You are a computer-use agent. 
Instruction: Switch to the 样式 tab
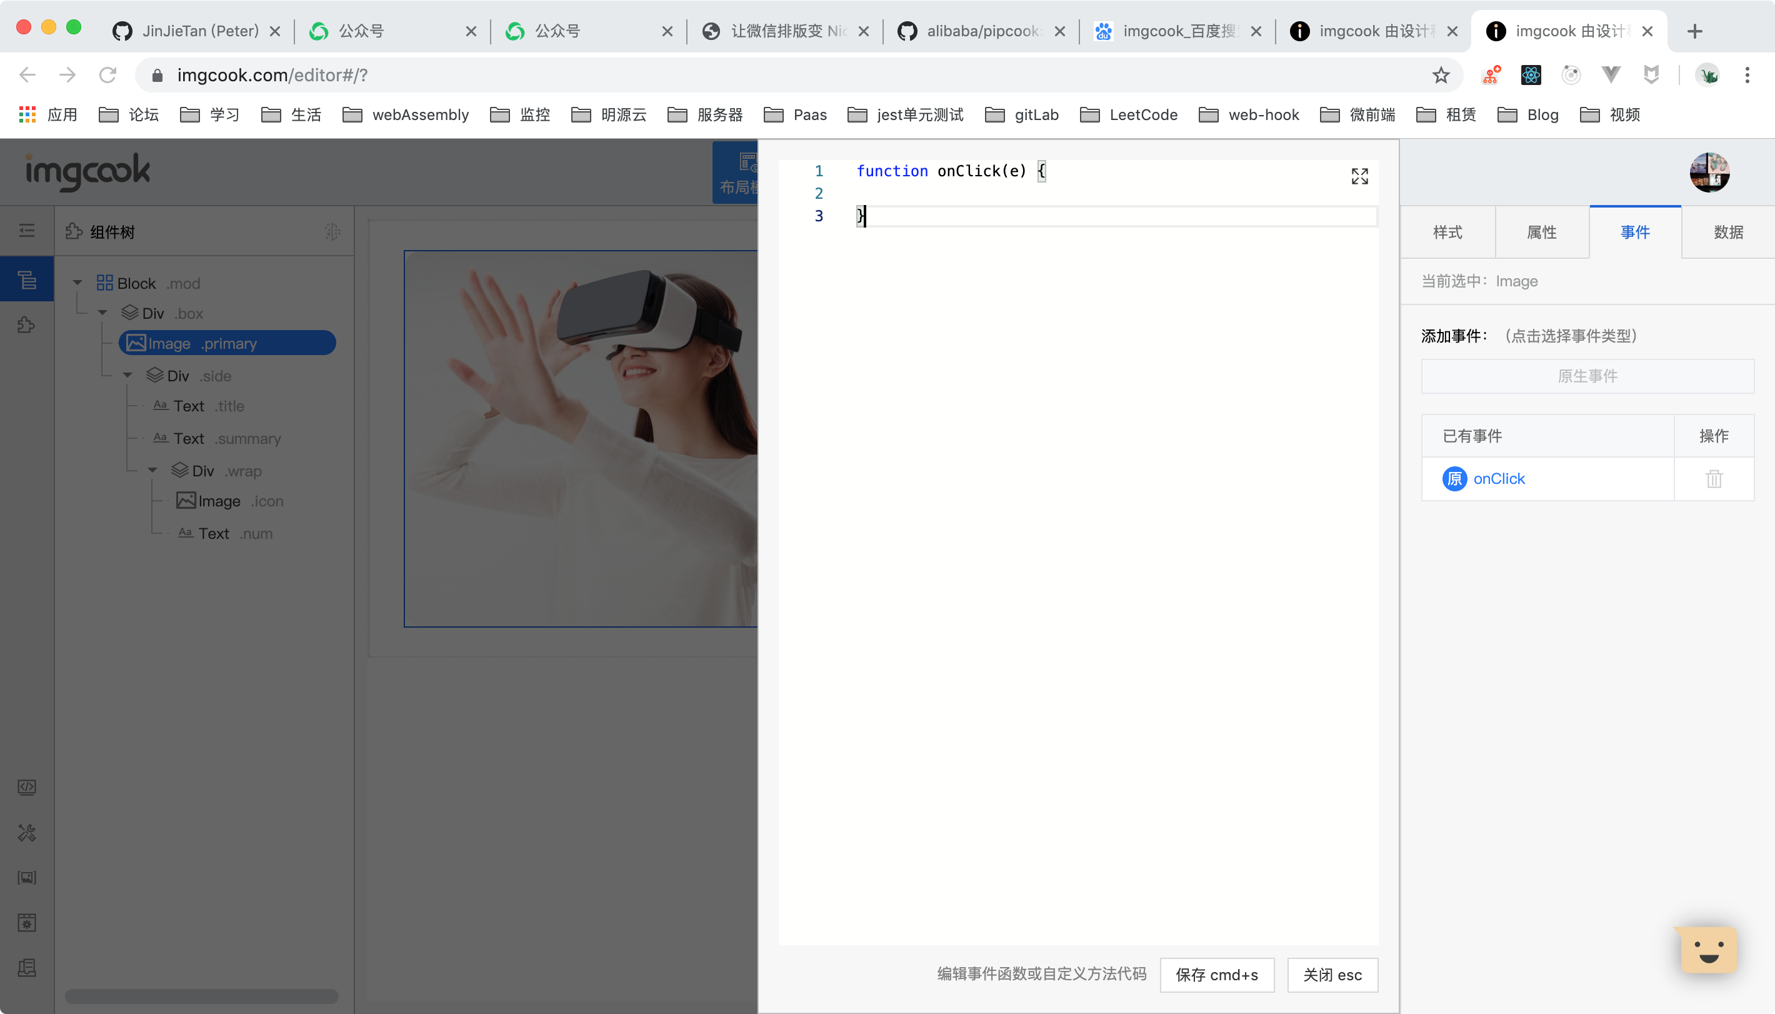(x=1448, y=232)
